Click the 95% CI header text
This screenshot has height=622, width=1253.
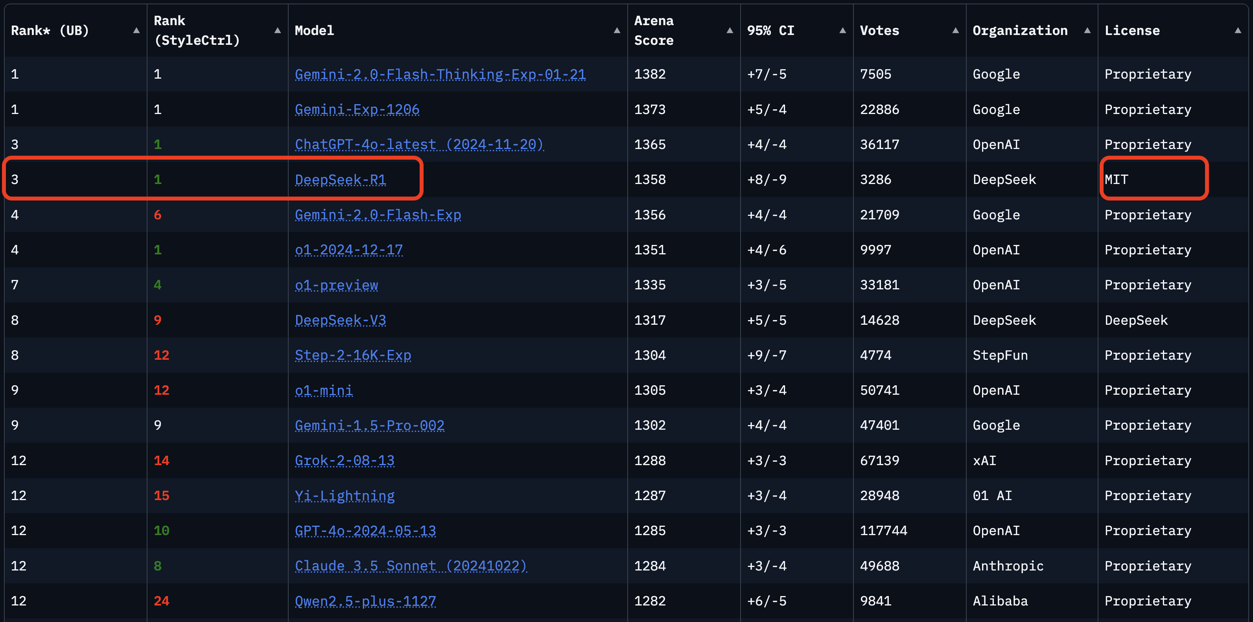tap(770, 31)
